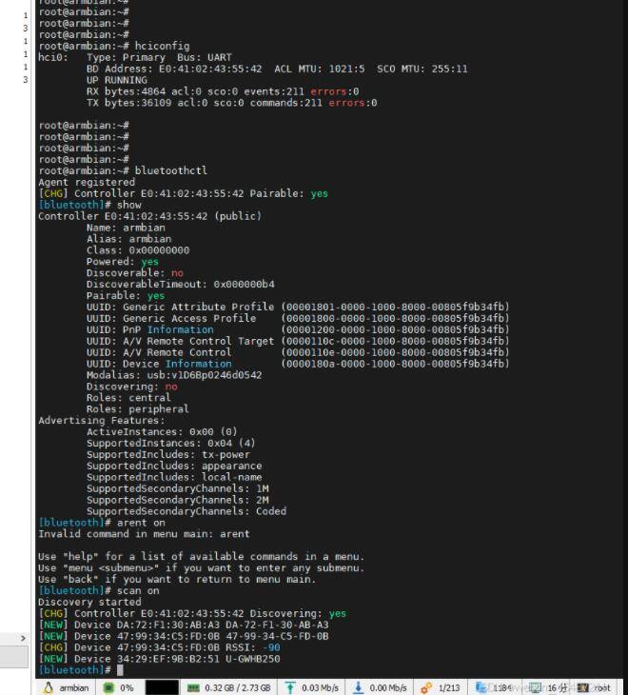
Task: Click 'Name: armbian' line
Action: pos(126,228)
